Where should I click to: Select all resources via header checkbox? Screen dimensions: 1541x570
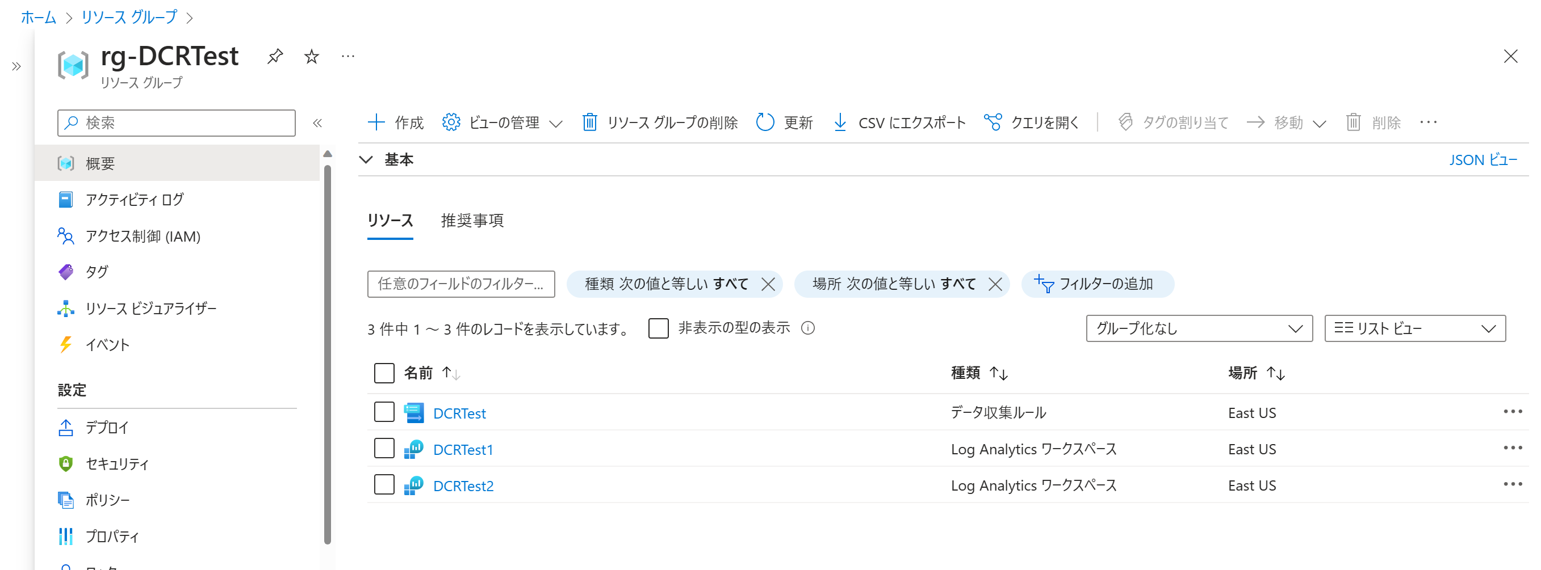click(383, 372)
